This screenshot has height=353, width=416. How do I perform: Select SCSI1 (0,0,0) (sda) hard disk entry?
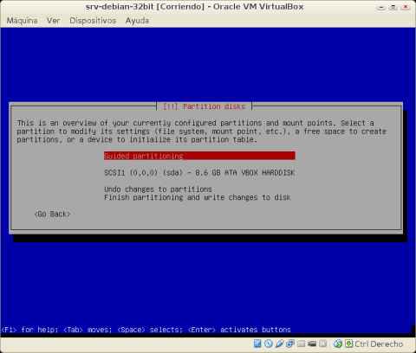[199, 172]
